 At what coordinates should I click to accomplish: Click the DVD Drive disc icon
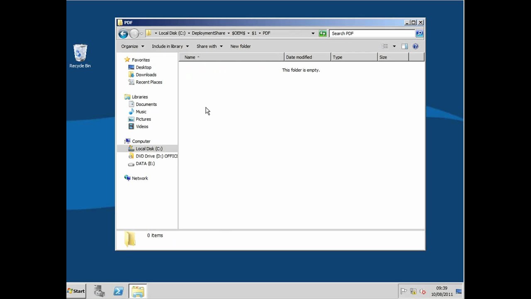coord(131,156)
